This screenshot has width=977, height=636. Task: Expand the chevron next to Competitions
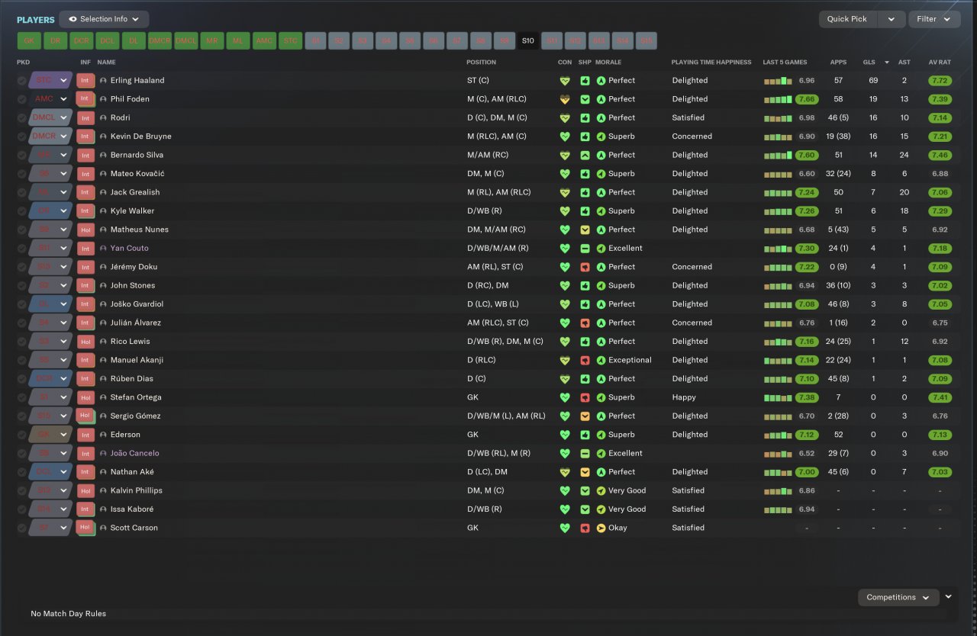[949, 597]
